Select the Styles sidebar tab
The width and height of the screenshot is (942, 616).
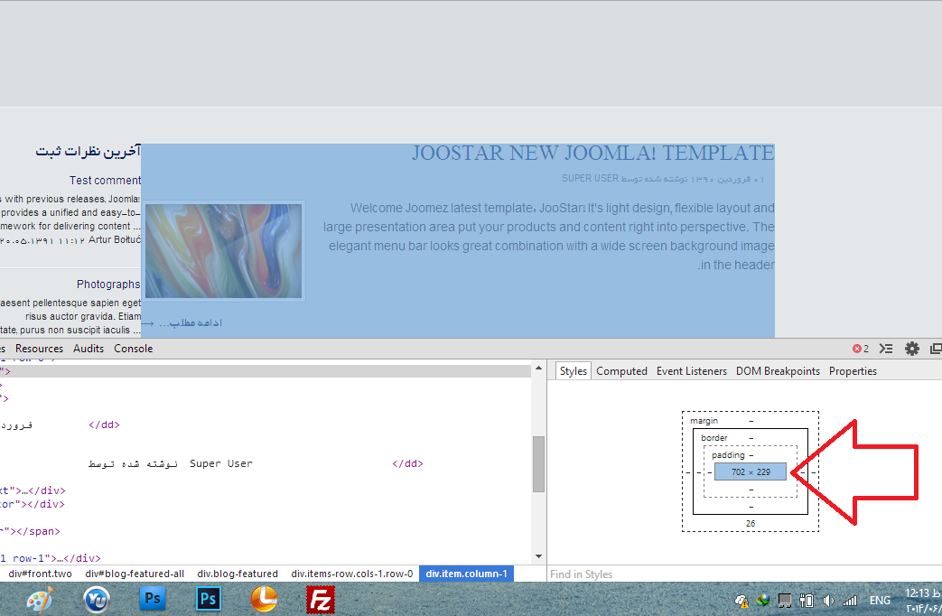[574, 371]
